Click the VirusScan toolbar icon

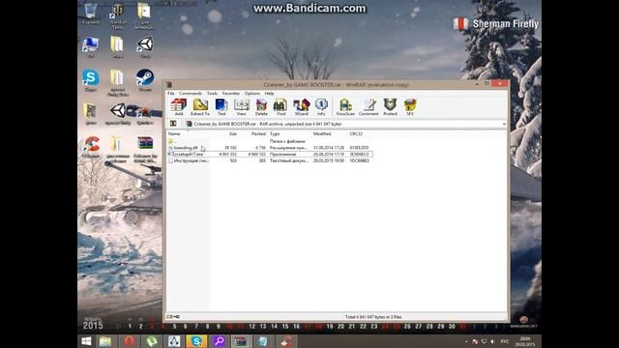[x=345, y=107]
